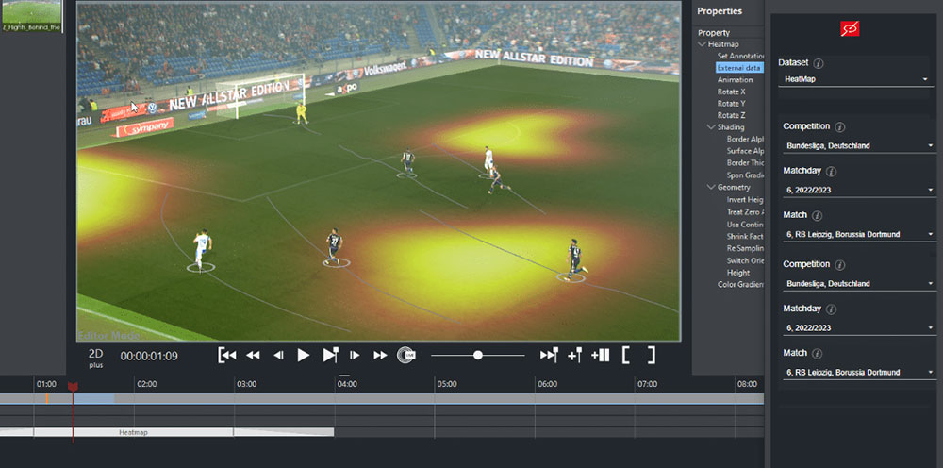Select the Surface Alpha property
Screen dimensions: 943x468
click(745, 151)
